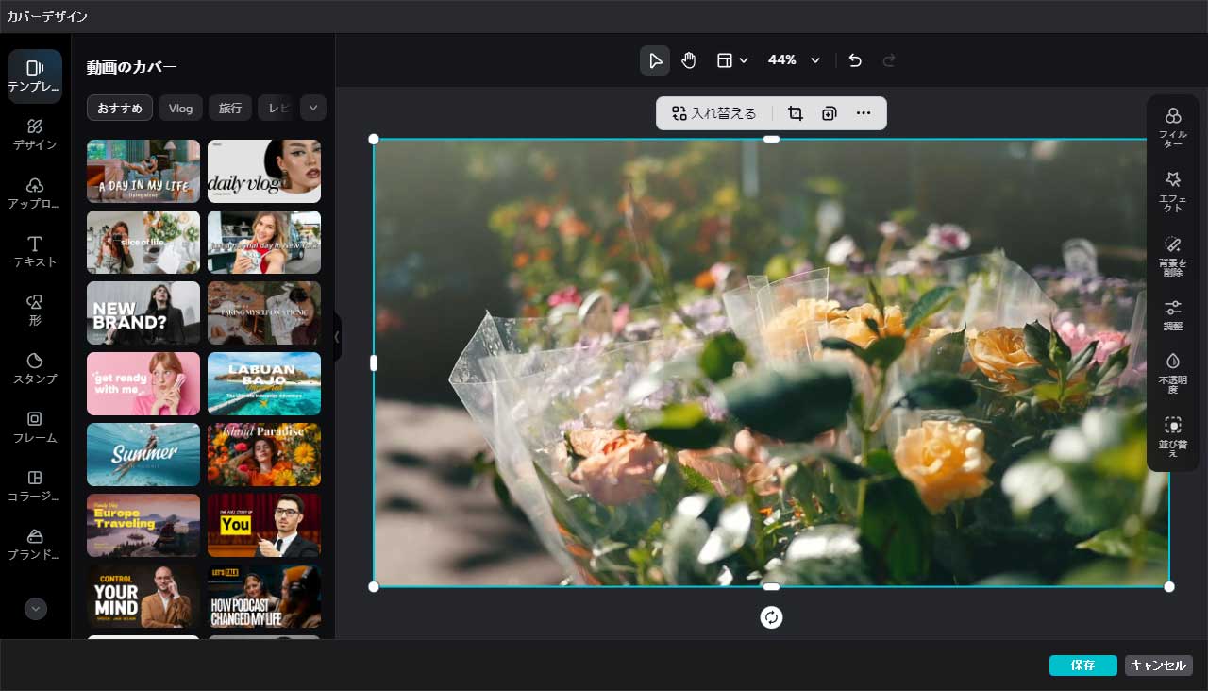Choose the get ready with me template

coord(143,383)
